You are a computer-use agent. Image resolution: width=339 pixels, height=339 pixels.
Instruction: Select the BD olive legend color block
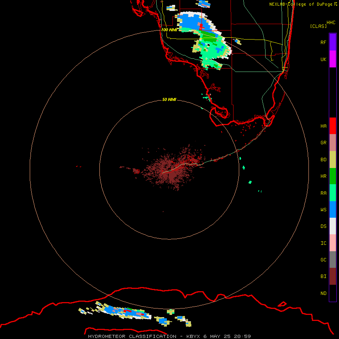click(333, 159)
